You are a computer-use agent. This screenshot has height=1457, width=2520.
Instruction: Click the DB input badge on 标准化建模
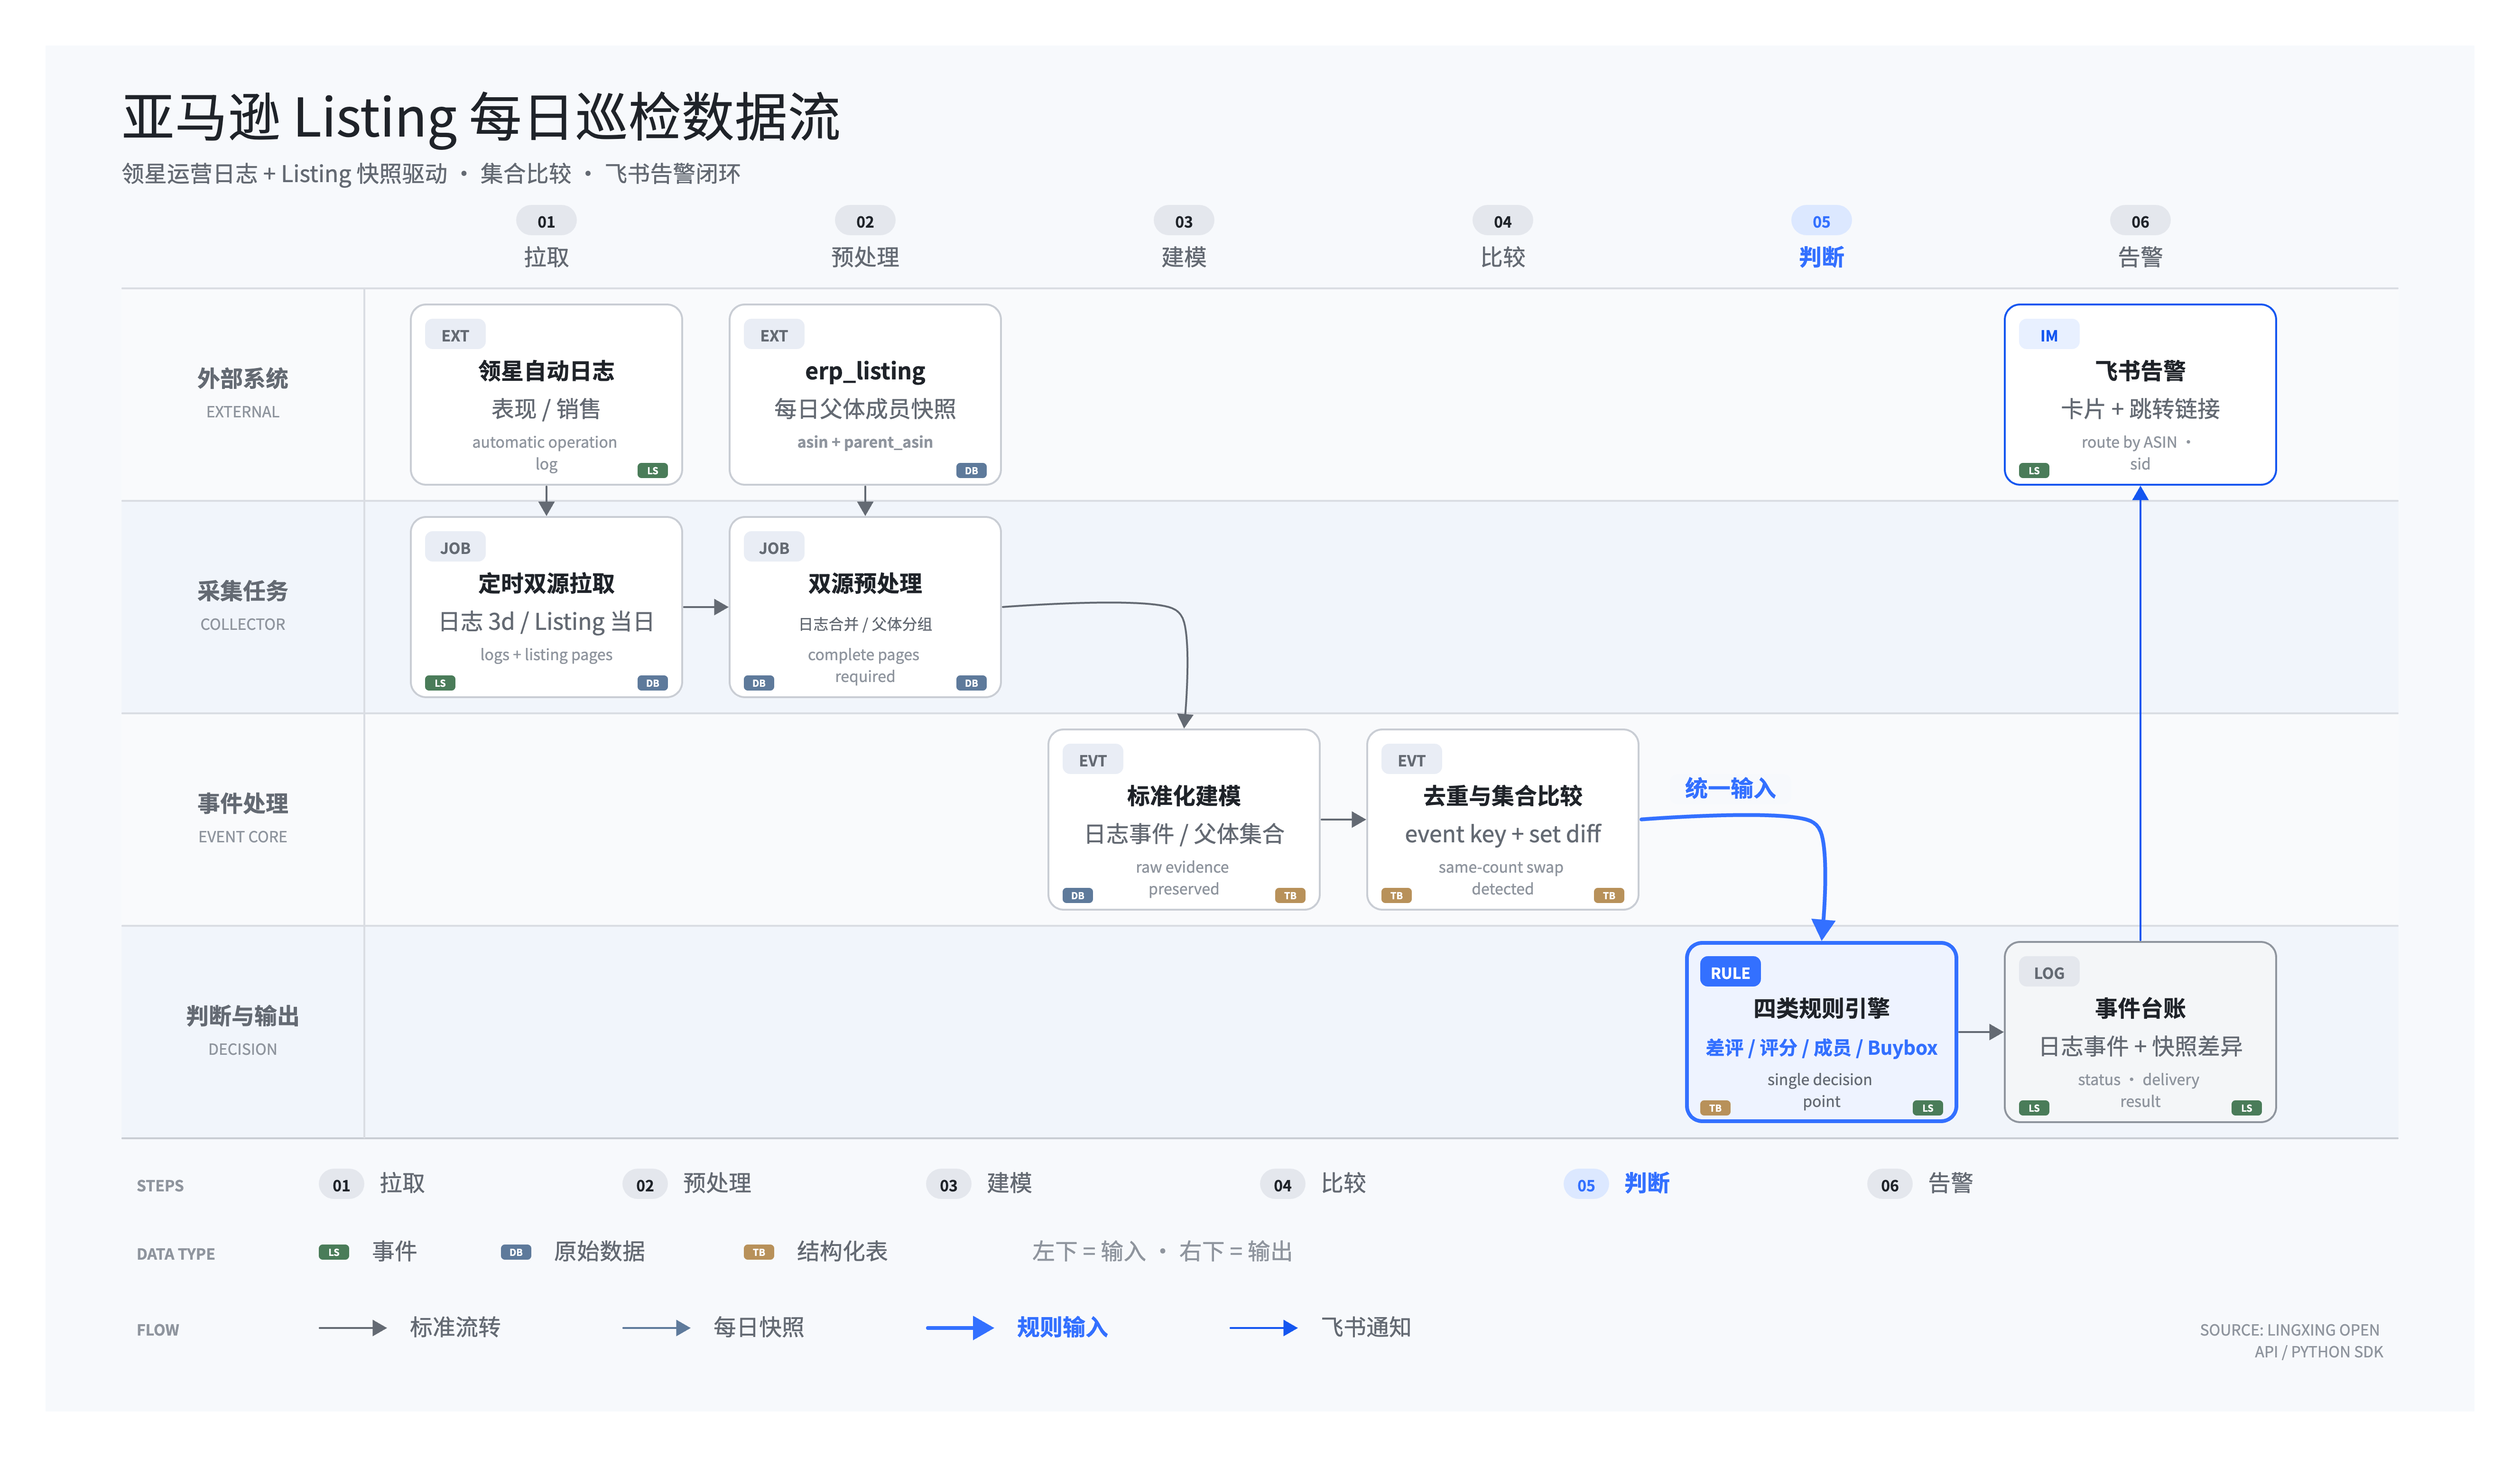pyautogui.click(x=1077, y=895)
